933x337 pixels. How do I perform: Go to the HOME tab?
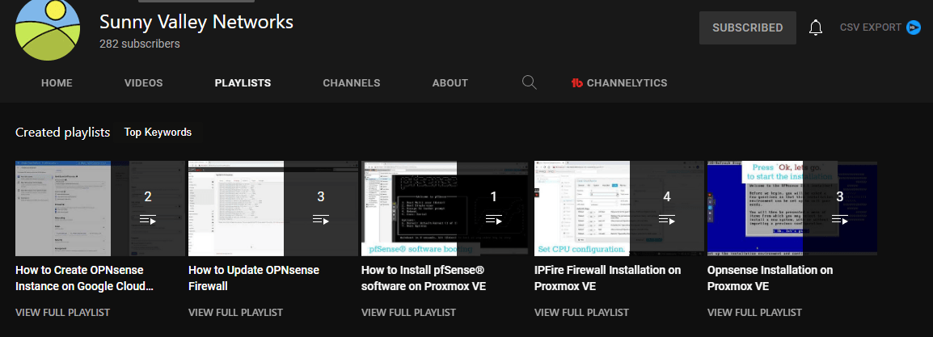coord(57,83)
